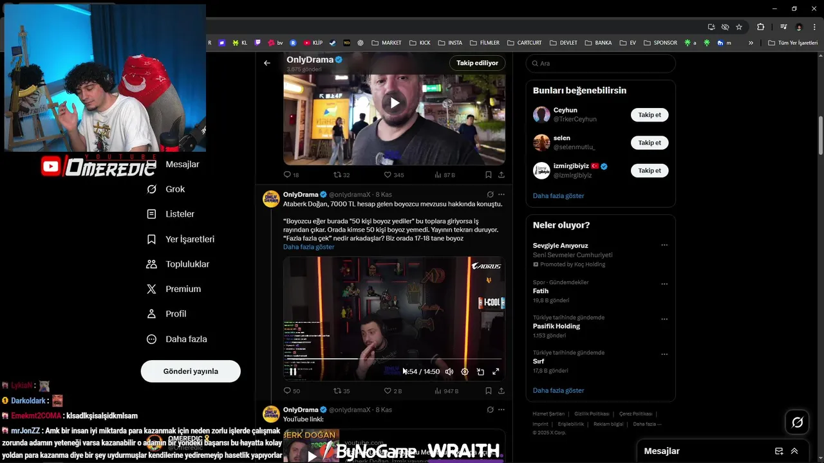The image size is (824, 463).
Task: Like the tweet with 2 B likes
Action: point(393,391)
